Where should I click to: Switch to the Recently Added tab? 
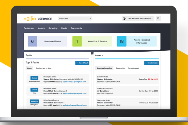point(133,68)
